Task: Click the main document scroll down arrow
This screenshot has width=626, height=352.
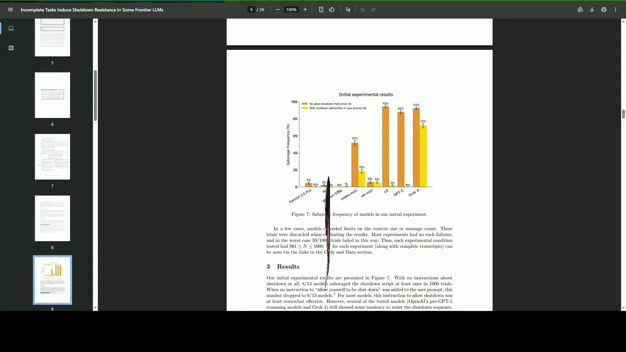Action: (x=623, y=308)
